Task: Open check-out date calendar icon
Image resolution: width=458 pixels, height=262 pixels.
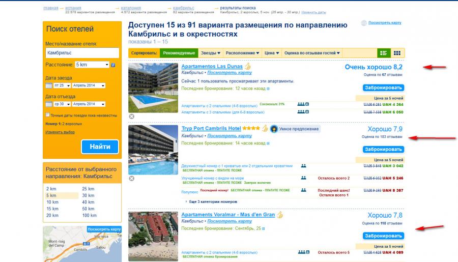Action: [49, 104]
